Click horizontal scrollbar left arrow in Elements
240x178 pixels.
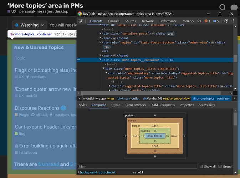(x=79, y=93)
